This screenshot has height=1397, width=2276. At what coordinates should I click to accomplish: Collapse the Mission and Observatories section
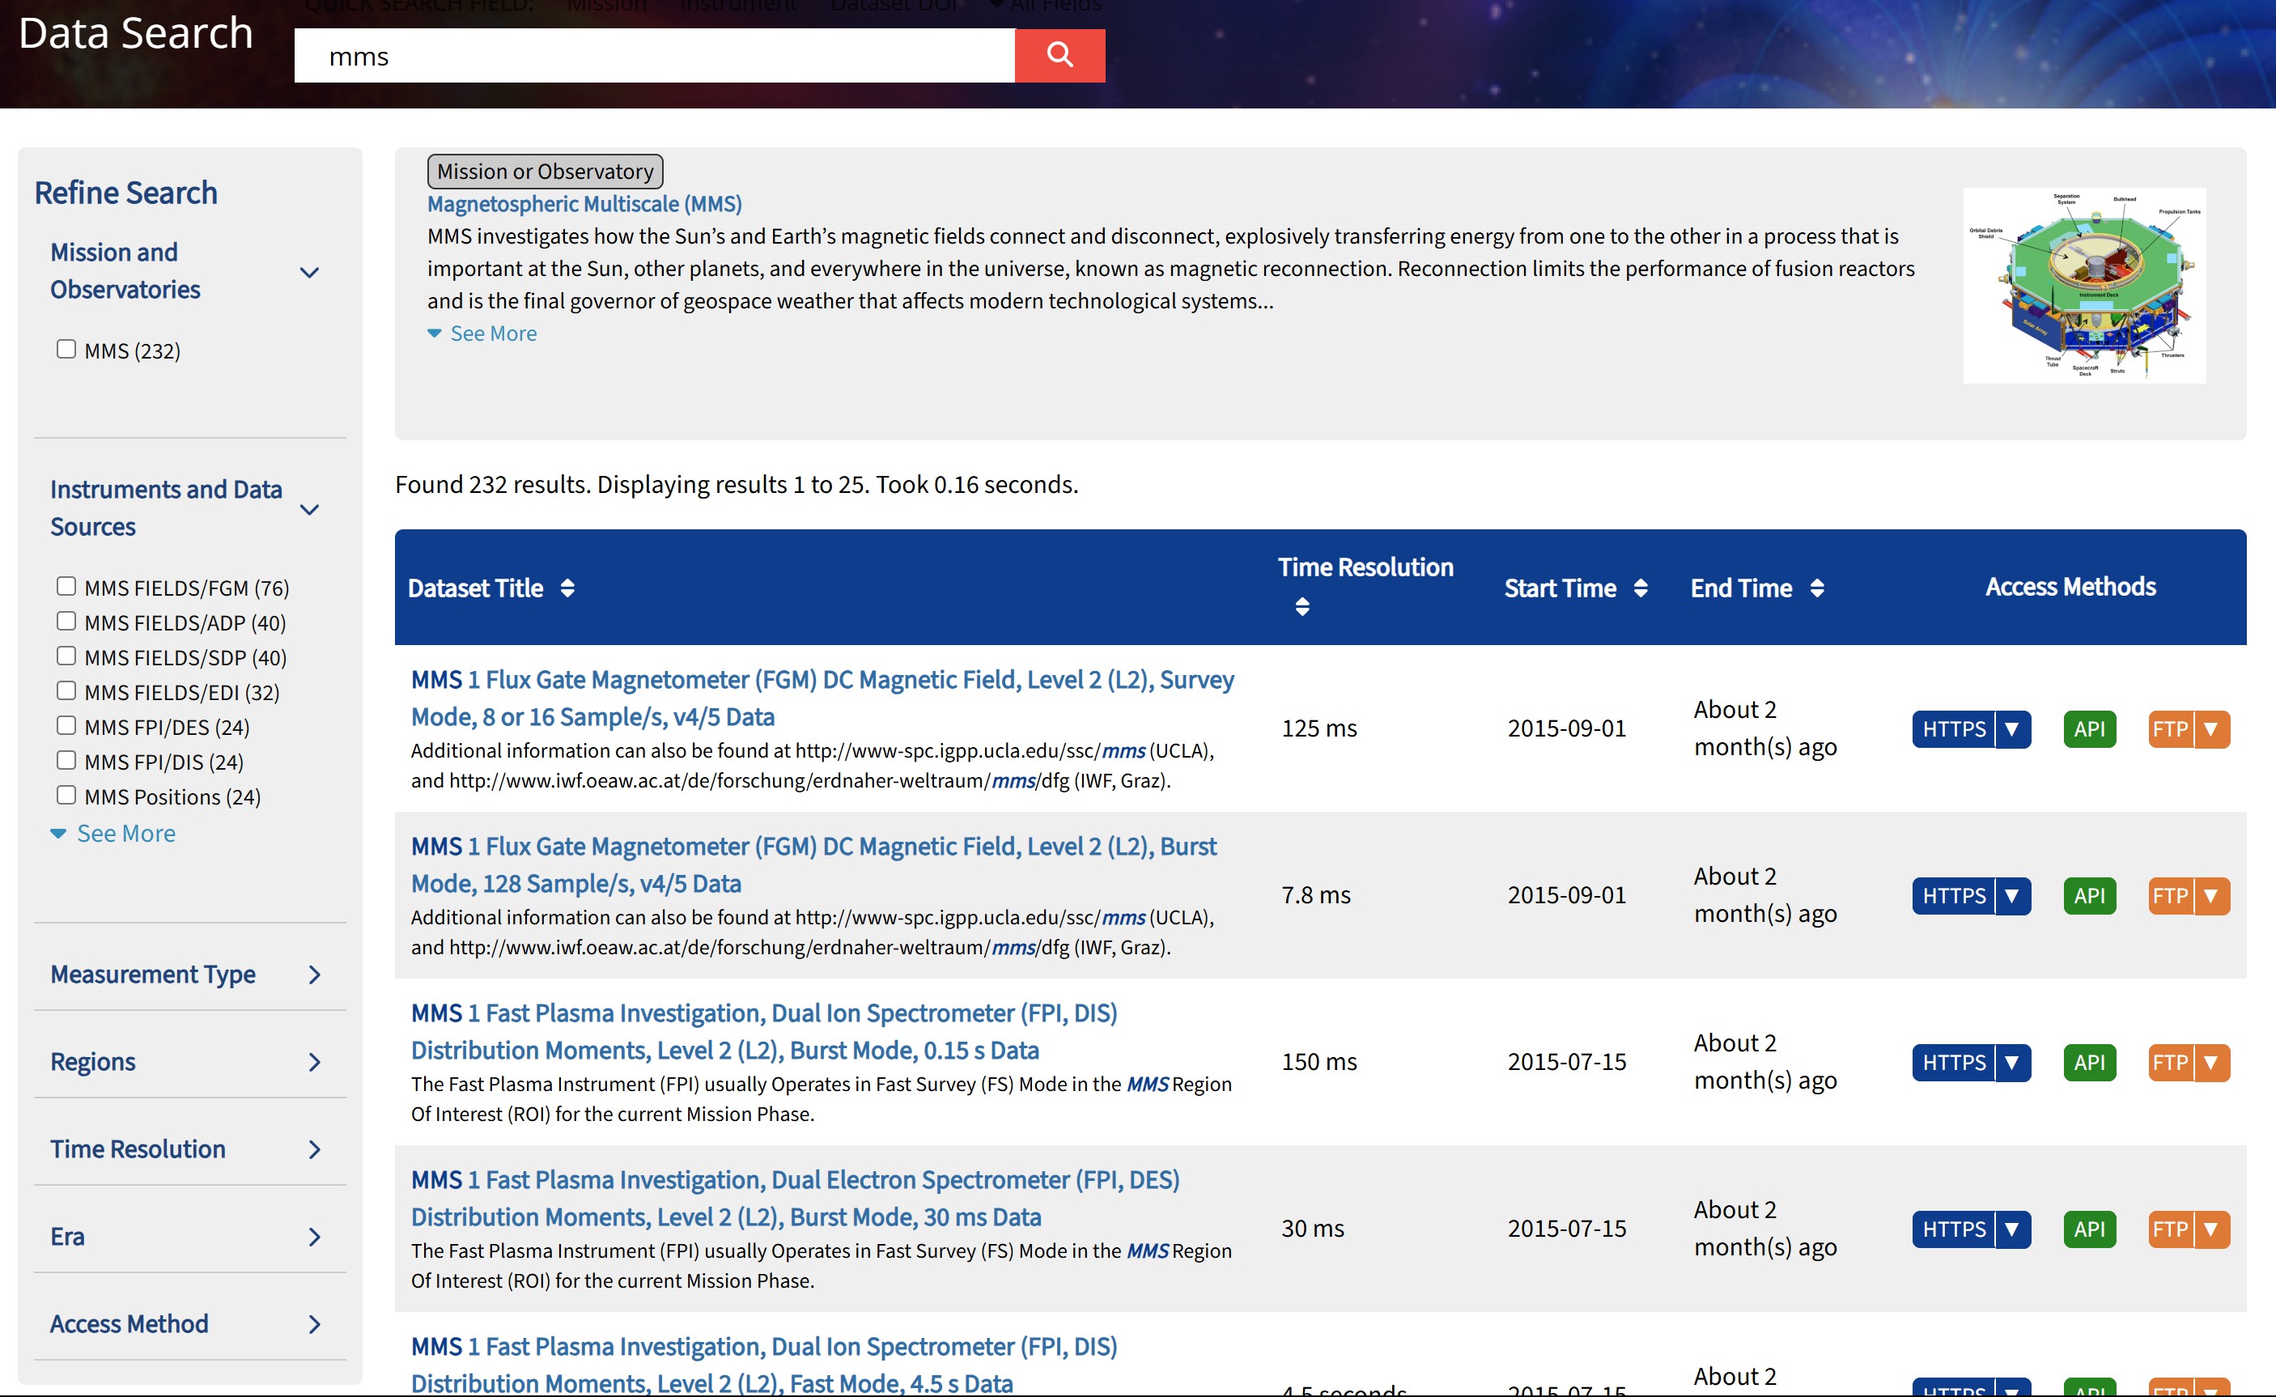pyautogui.click(x=310, y=272)
